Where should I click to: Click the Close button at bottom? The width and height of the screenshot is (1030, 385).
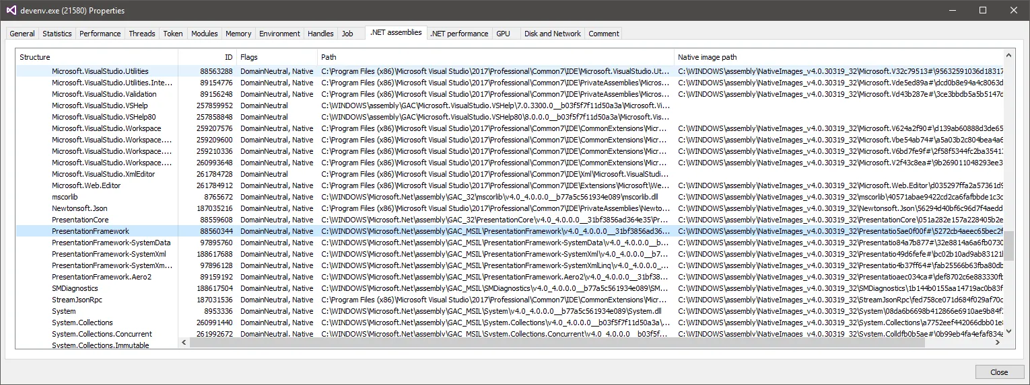(999, 372)
